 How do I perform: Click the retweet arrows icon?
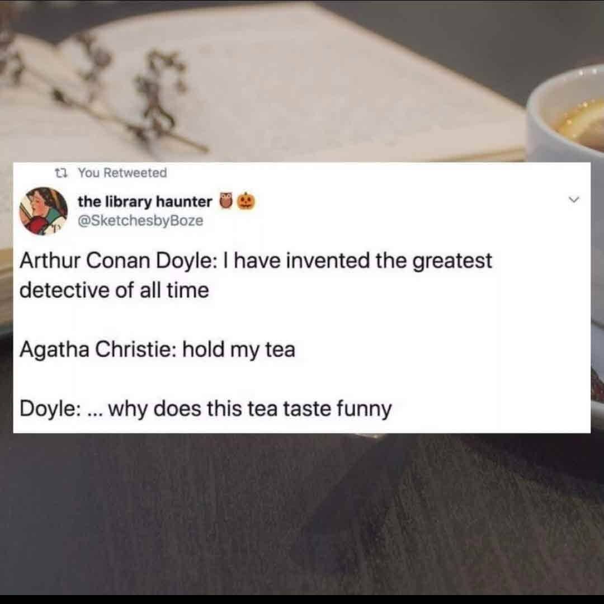pos(62,173)
